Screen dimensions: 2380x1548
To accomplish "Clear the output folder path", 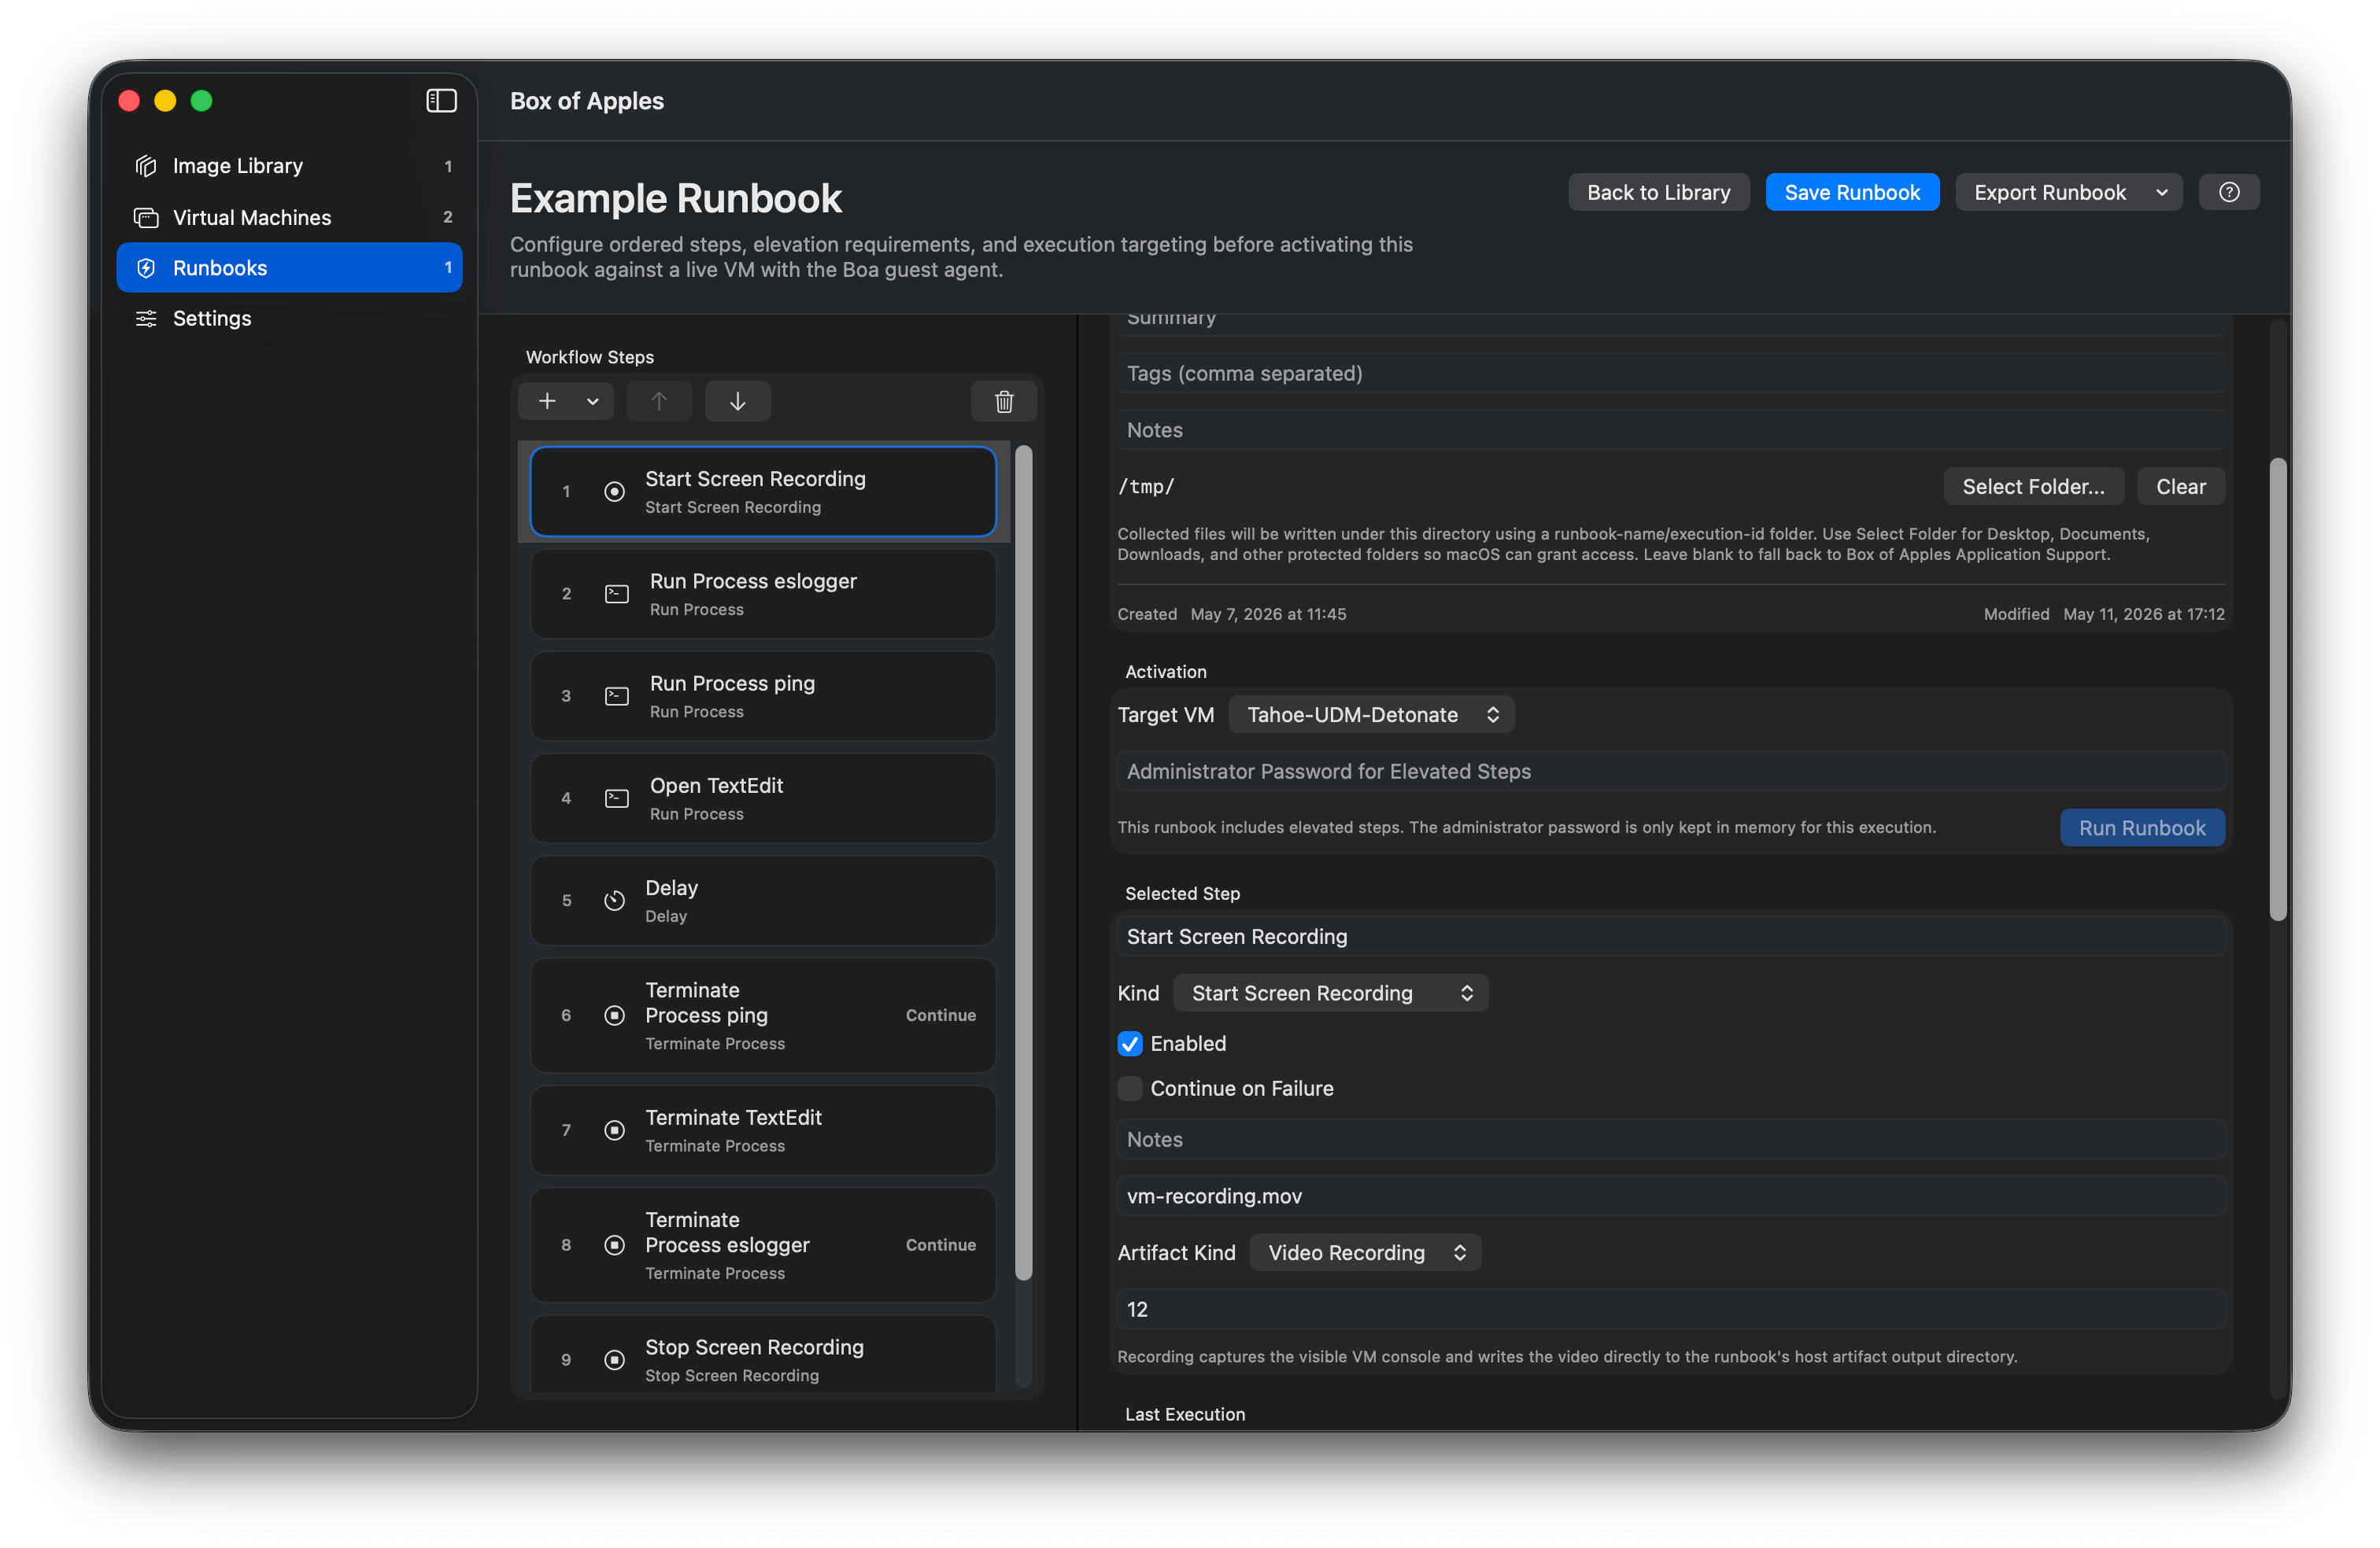I will click(x=2180, y=487).
